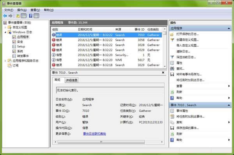Toggle the show/hide console tree toolbar icon
234x155 pixels.
[x=23, y=16]
